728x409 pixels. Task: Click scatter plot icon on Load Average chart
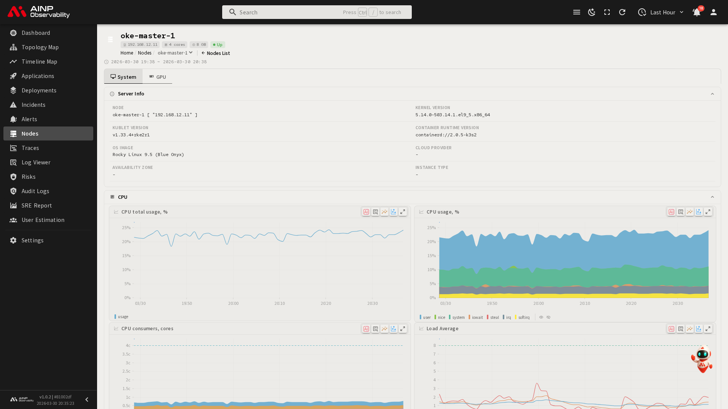pos(699,329)
